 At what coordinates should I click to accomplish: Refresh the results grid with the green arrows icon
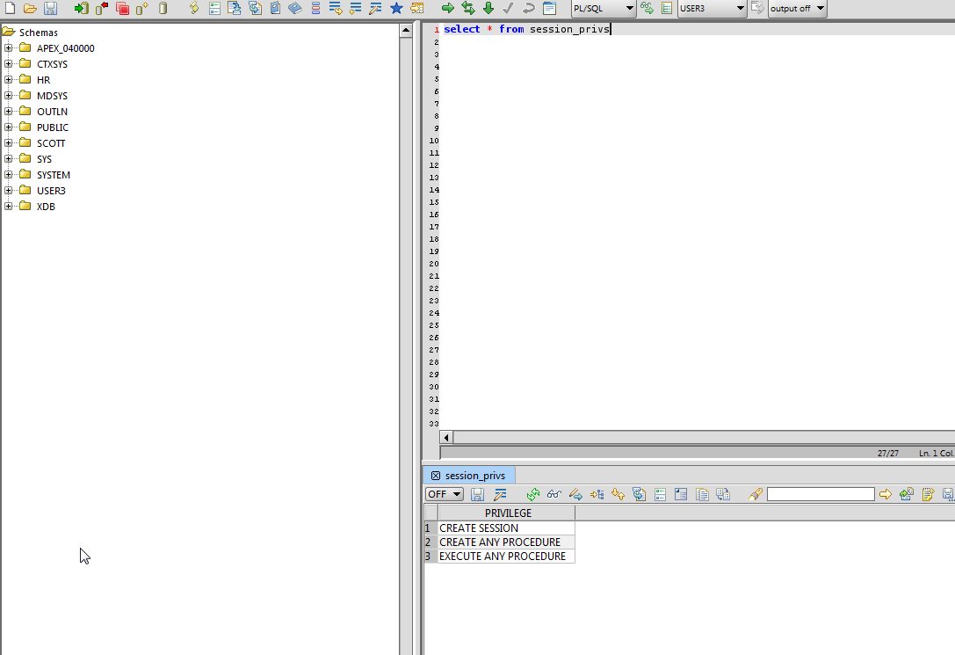532,493
